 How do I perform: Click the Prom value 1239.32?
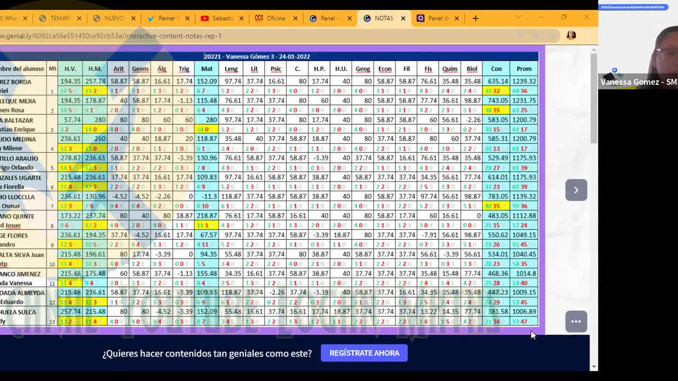tap(524, 81)
